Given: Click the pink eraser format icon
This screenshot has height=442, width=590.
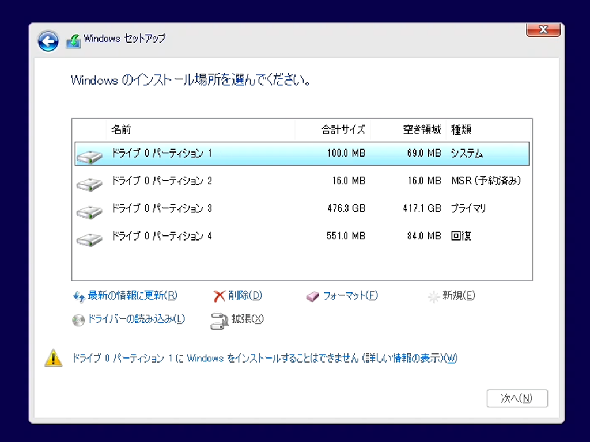Looking at the screenshot, I should [x=312, y=297].
